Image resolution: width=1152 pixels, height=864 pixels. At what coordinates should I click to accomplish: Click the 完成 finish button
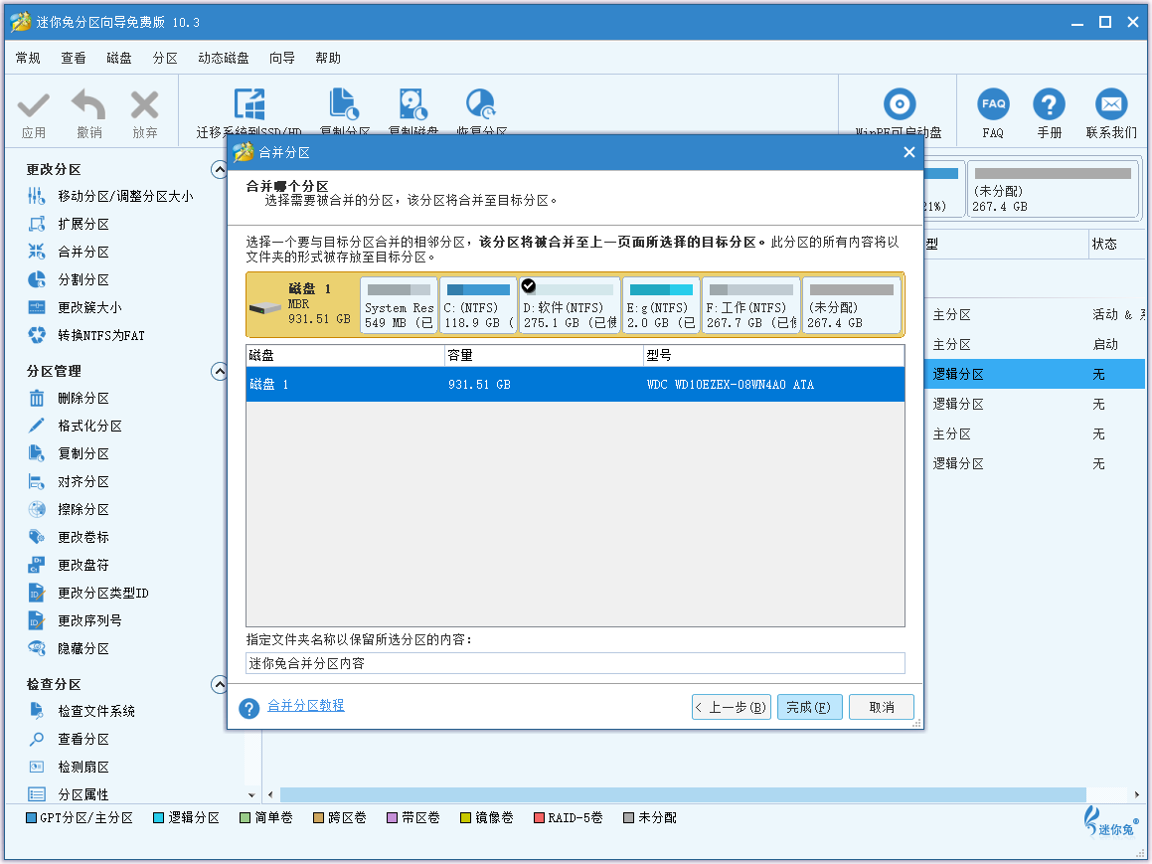tap(810, 707)
